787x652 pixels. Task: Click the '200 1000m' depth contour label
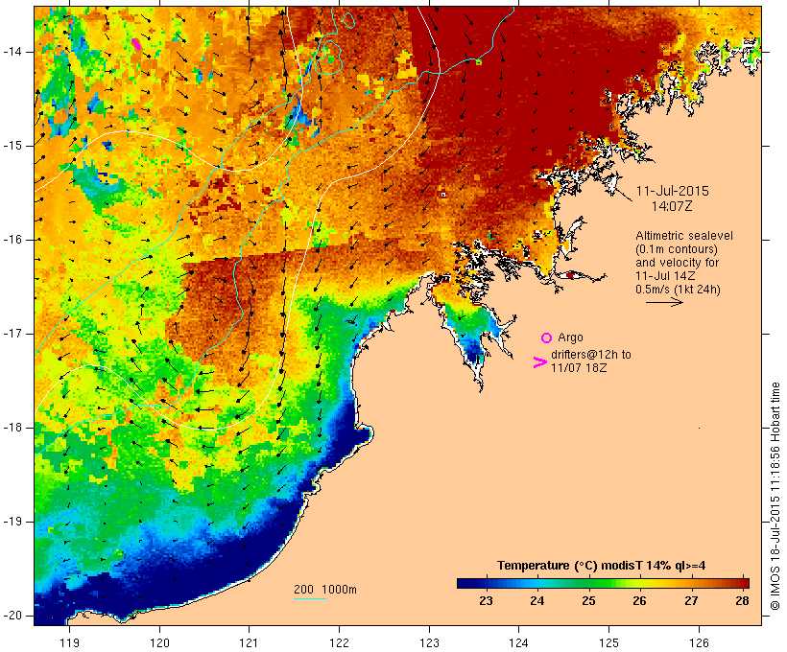pyautogui.click(x=325, y=590)
